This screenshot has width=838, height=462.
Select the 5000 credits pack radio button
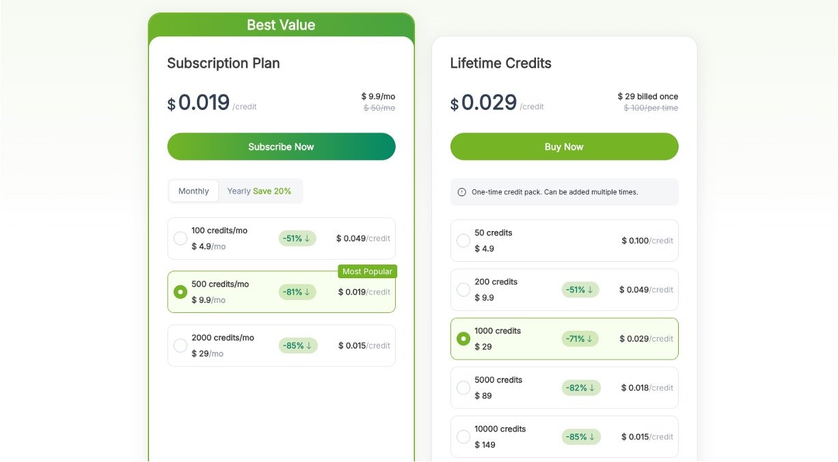click(x=463, y=388)
